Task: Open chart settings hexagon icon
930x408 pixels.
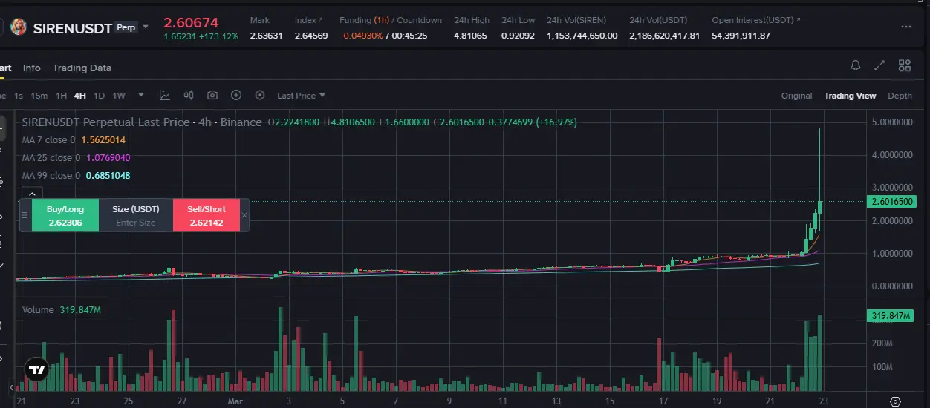Action: point(260,95)
